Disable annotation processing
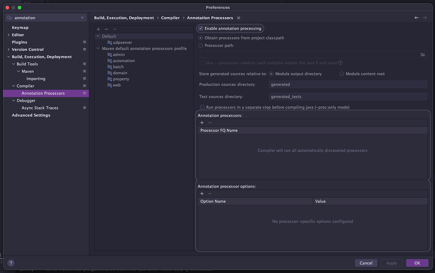Image resolution: width=435 pixels, height=273 pixels. (200, 28)
